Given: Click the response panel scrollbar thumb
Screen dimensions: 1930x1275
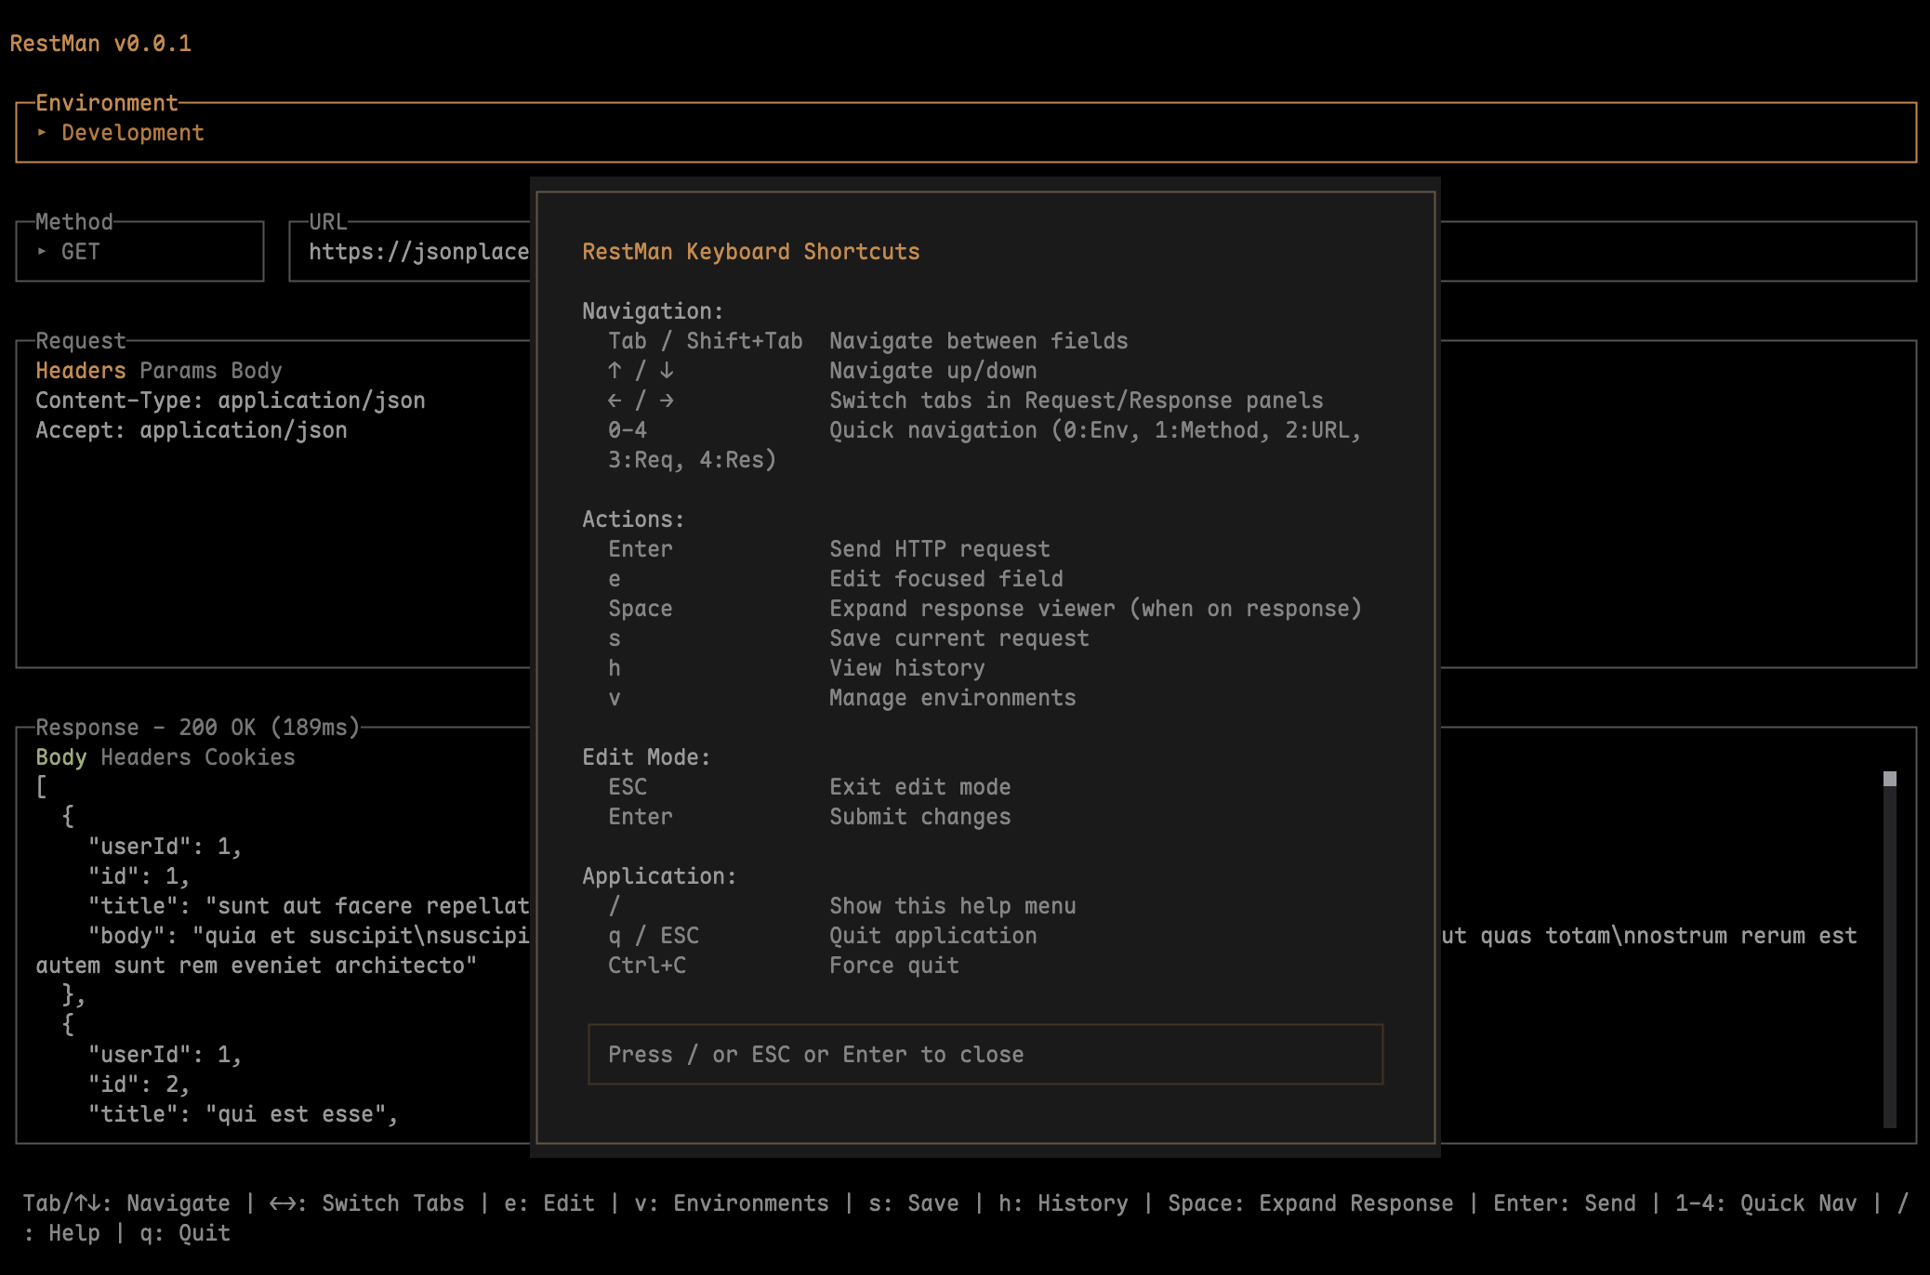Looking at the screenshot, I should click(x=1889, y=779).
